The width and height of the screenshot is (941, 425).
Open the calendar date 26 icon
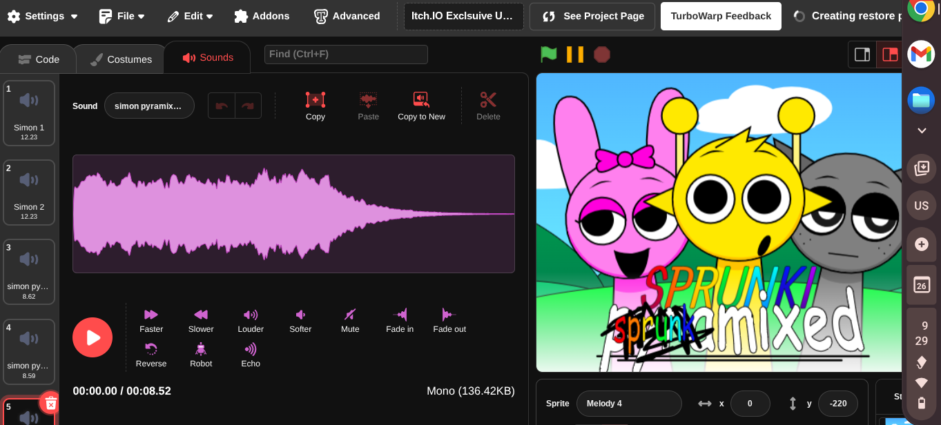[921, 284]
